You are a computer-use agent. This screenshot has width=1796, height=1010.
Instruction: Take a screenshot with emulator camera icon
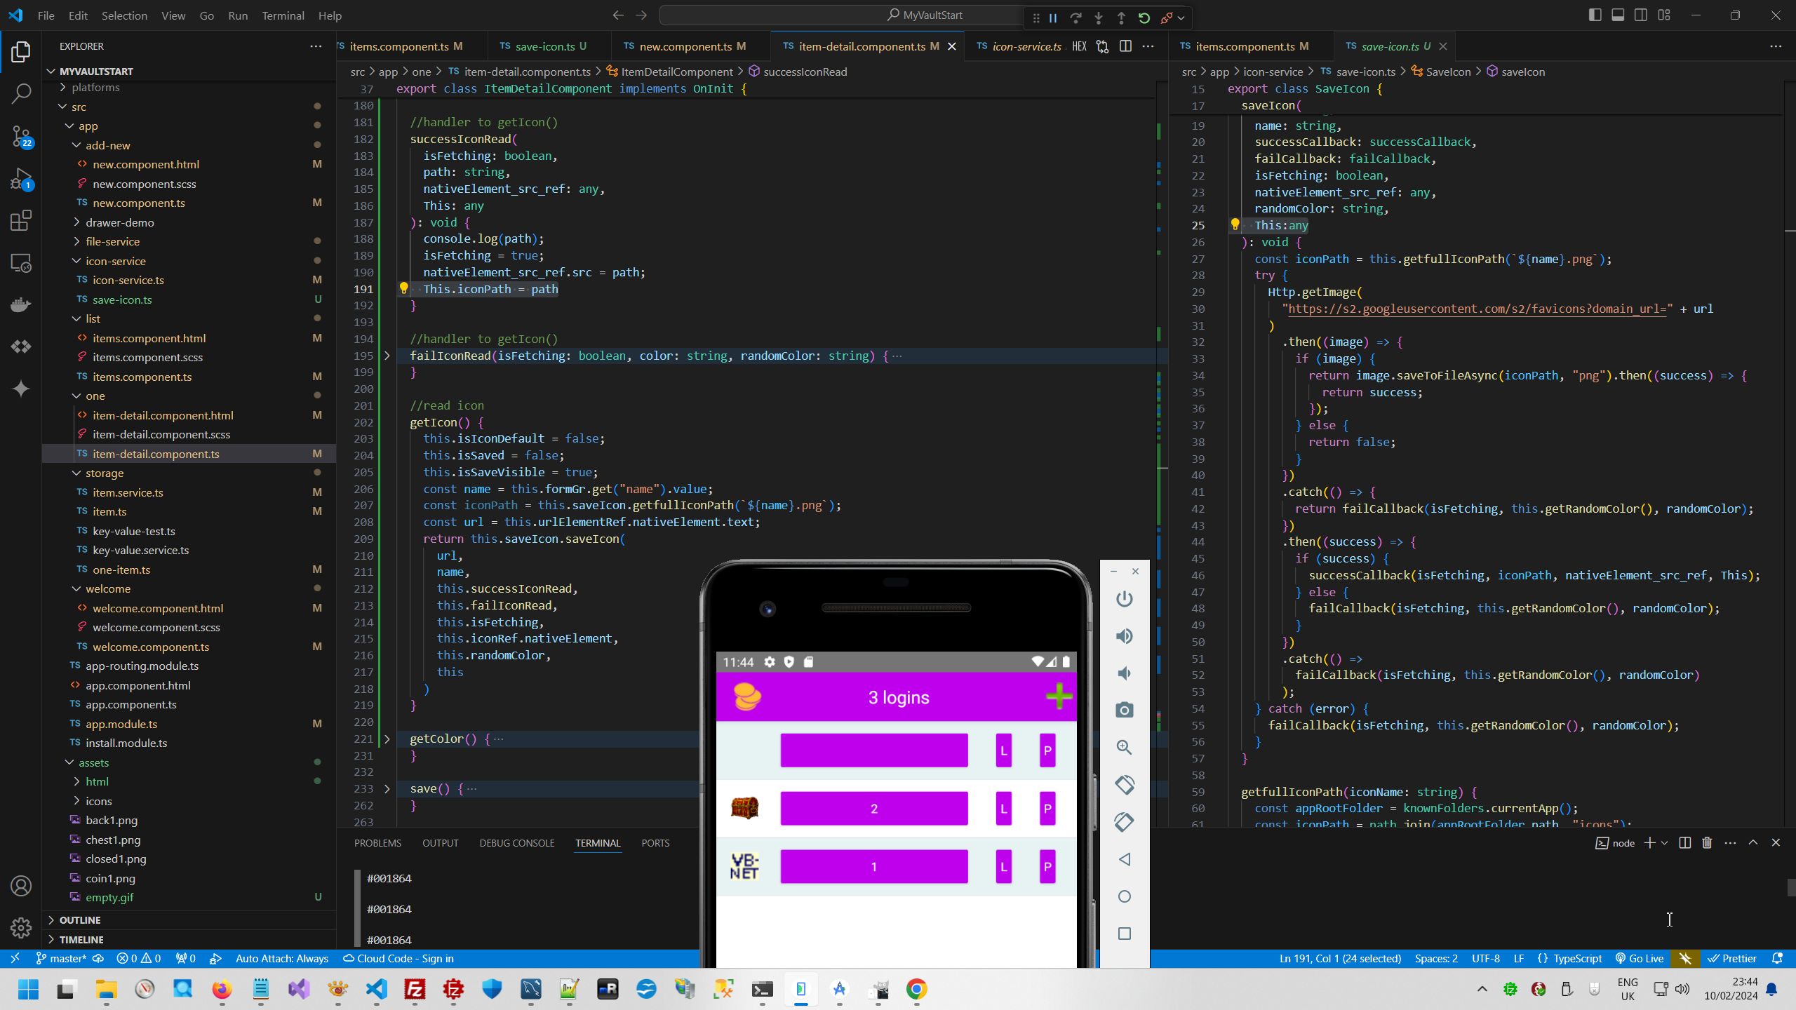coord(1123,709)
